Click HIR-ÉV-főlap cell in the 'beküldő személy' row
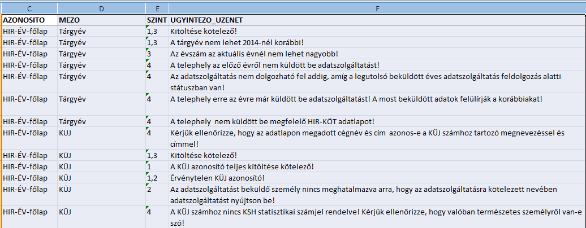The height and width of the screenshot is (228, 586). (x=29, y=194)
